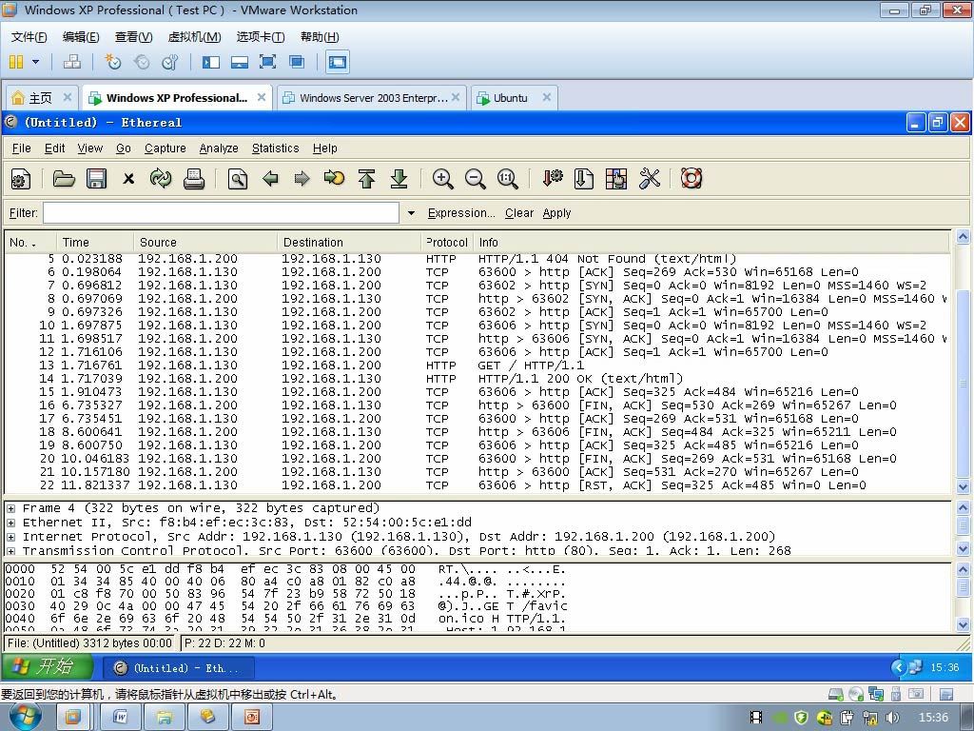Open Help lifebuoy icon
The image size is (974, 731).
coord(692,179)
